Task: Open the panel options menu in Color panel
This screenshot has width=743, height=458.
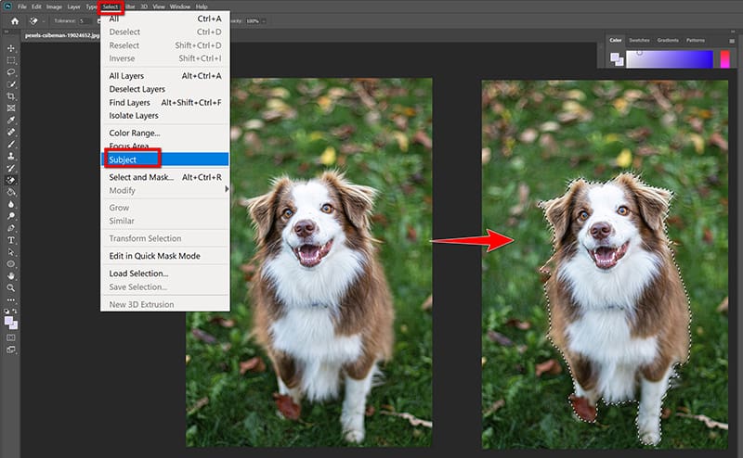Action: coord(733,41)
